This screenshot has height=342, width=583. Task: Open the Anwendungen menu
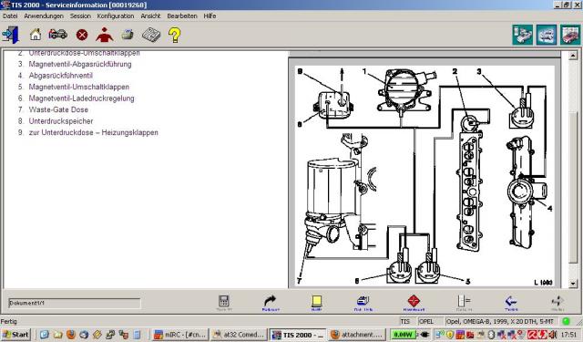44,16
